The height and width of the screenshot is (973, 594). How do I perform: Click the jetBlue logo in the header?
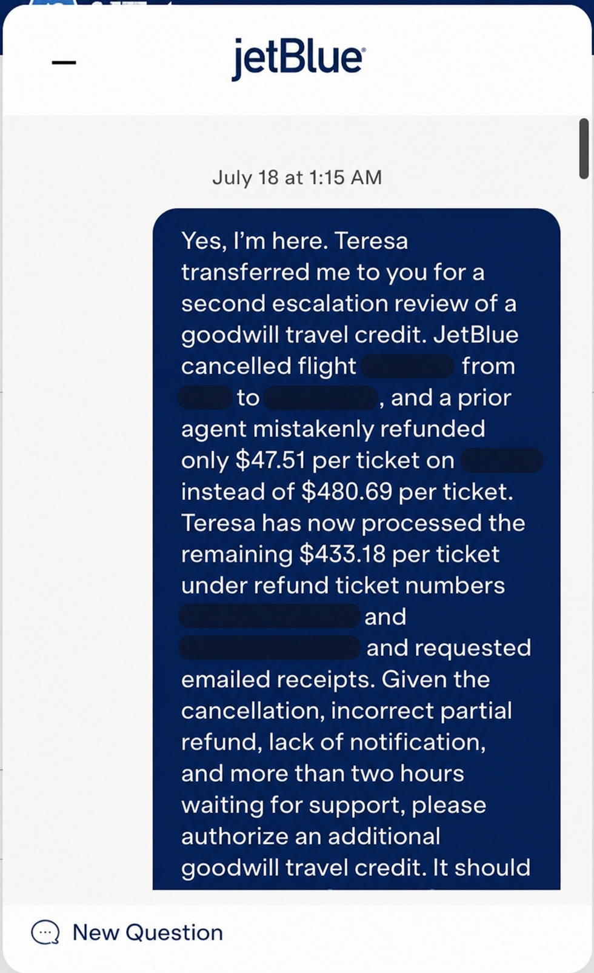coord(298,59)
